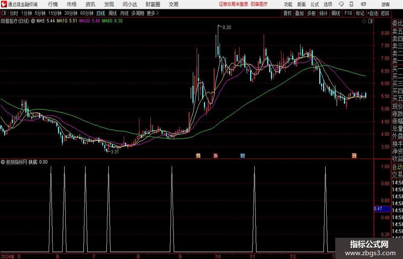Click the 铁底: 0.00 indicator value
This screenshot has width=403, height=259.
click(x=38, y=162)
